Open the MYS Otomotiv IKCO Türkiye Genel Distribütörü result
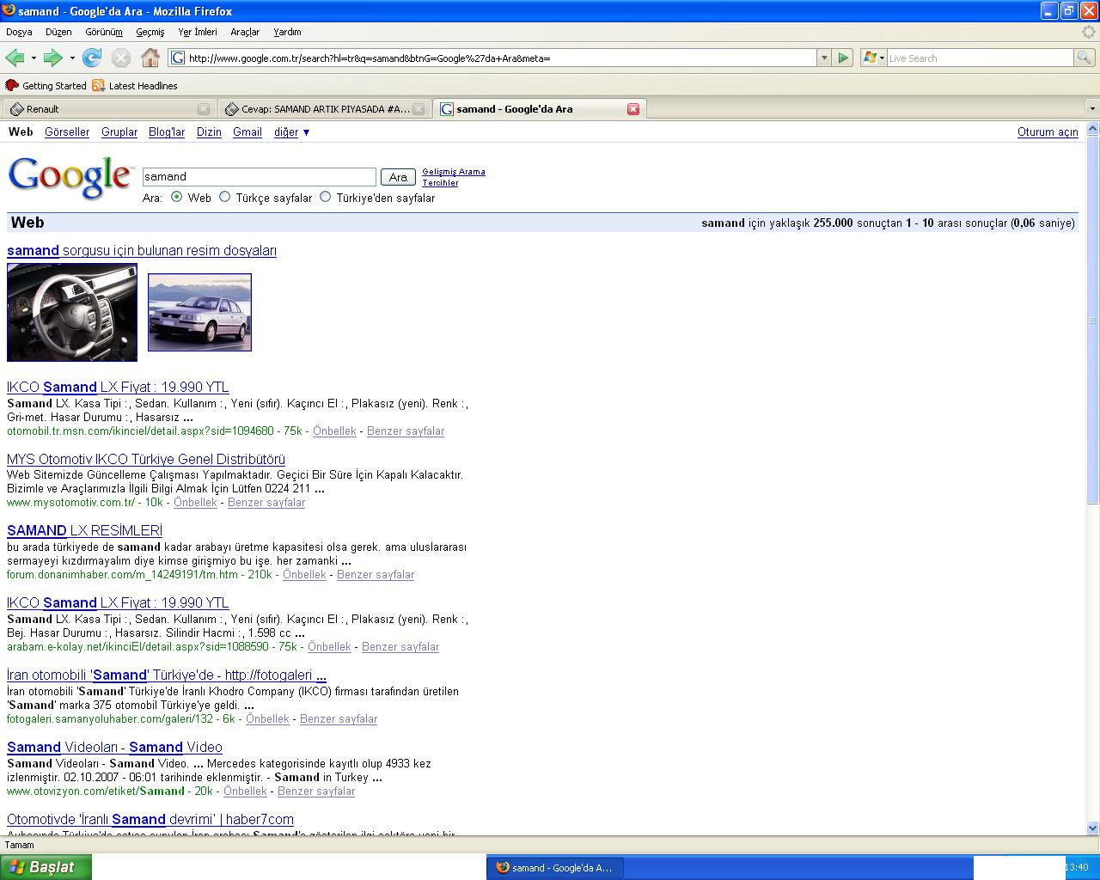Image resolution: width=1100 pixels, height=880 pixels. 146,460
